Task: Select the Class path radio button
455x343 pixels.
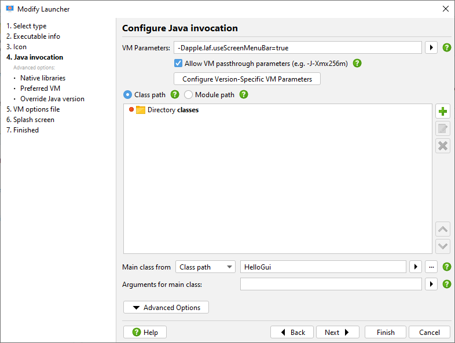Action: click(x=127, y=95)
